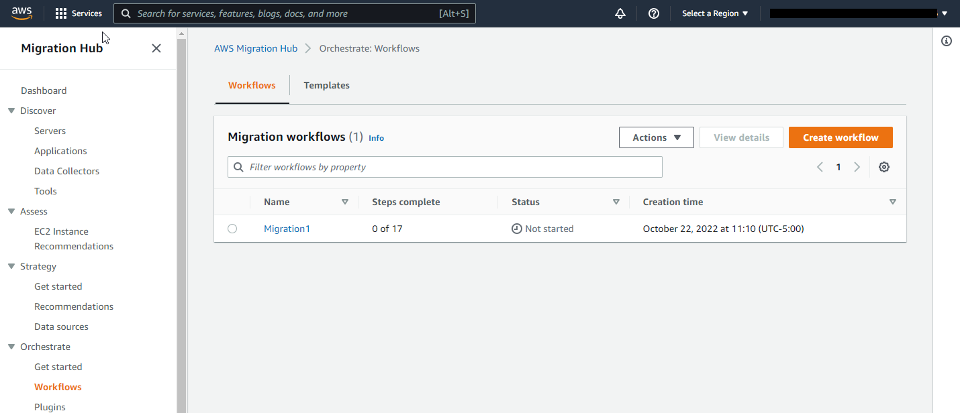Viewport: 960px width, 413px height.
Task: Open the account menu dropdown arrow
Action: point(945,13)
